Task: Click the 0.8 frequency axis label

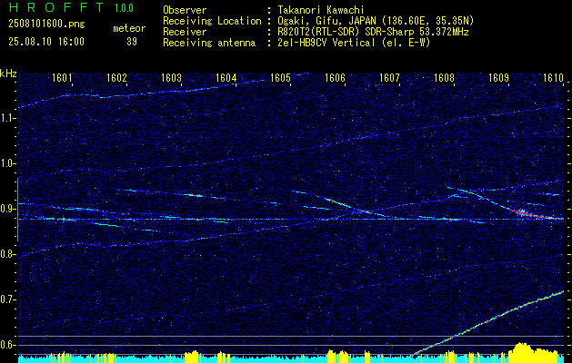Action: [8, 254]
